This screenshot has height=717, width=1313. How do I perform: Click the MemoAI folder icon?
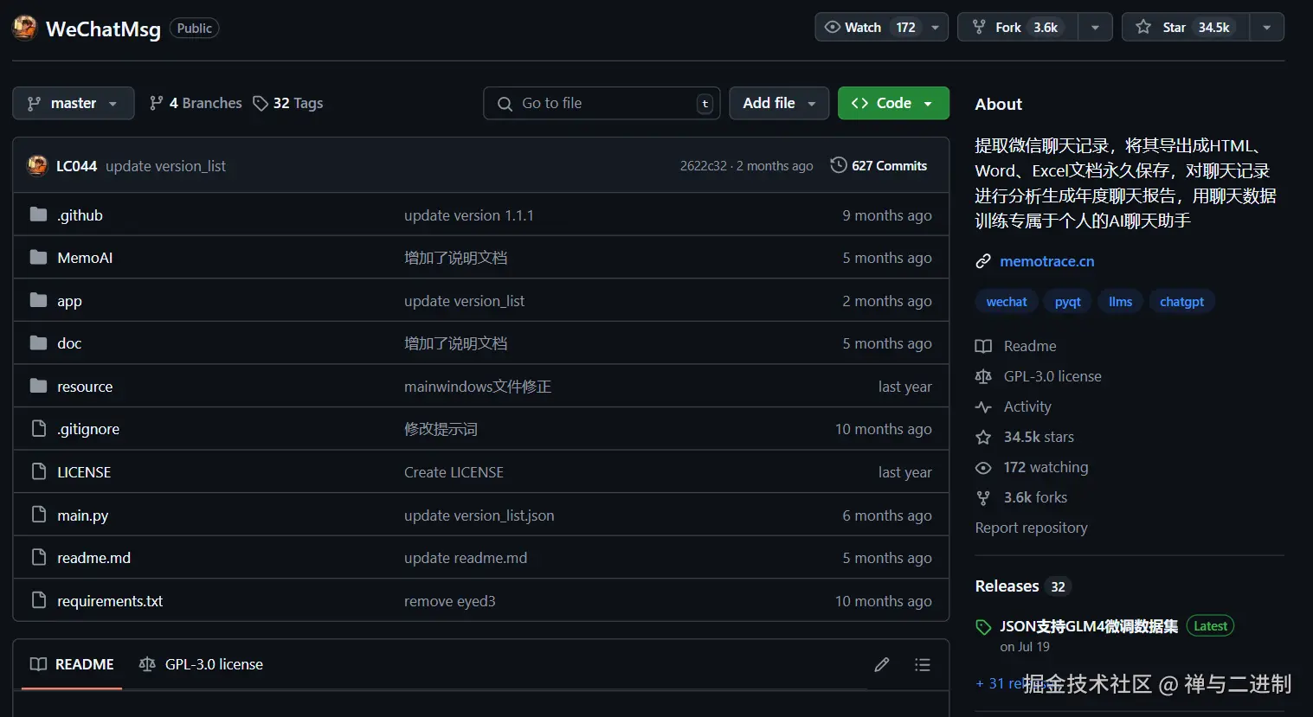click(38, 257)
